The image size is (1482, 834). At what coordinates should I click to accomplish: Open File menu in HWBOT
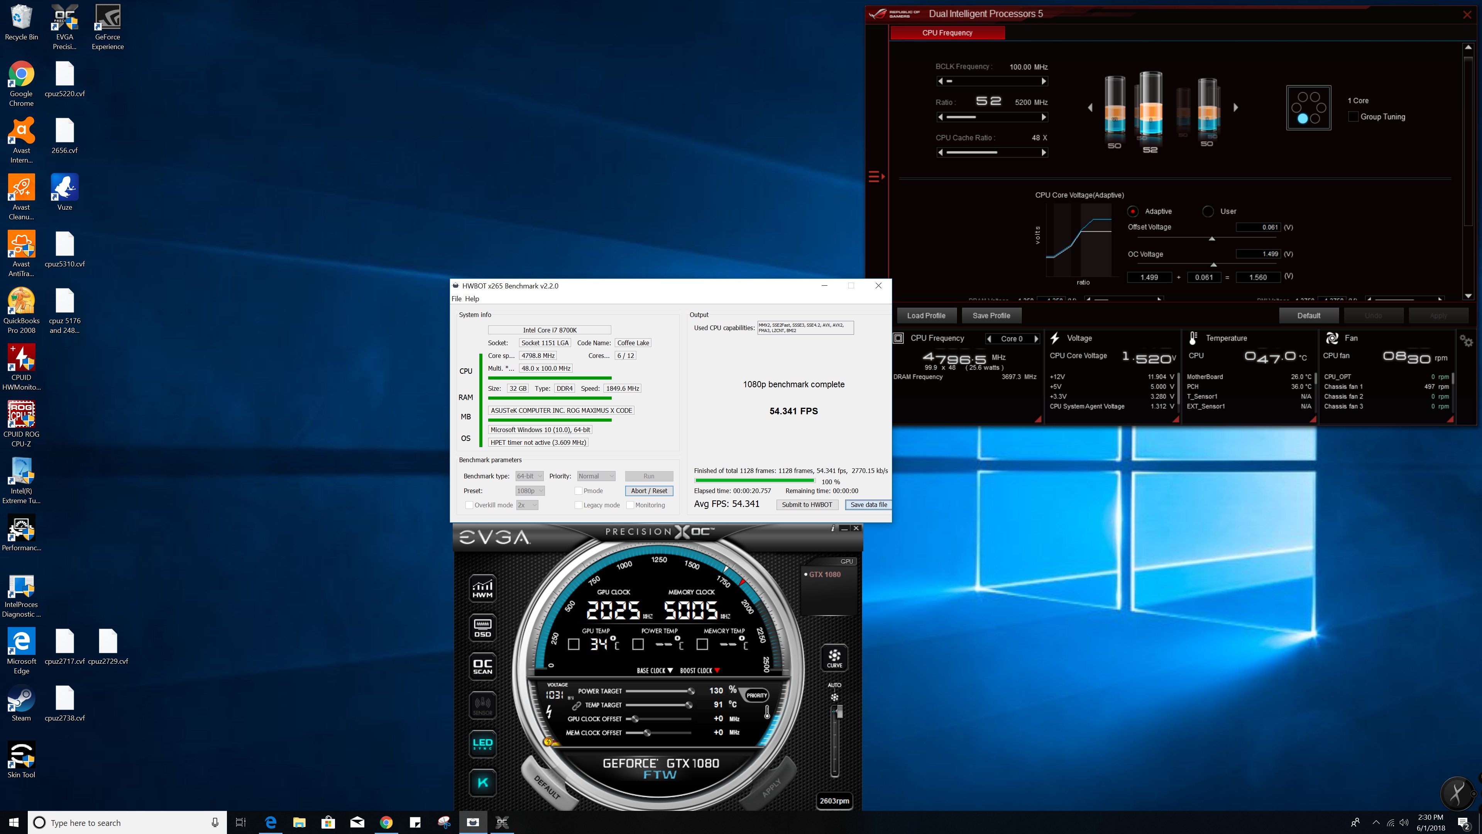[x=456, y=299]
